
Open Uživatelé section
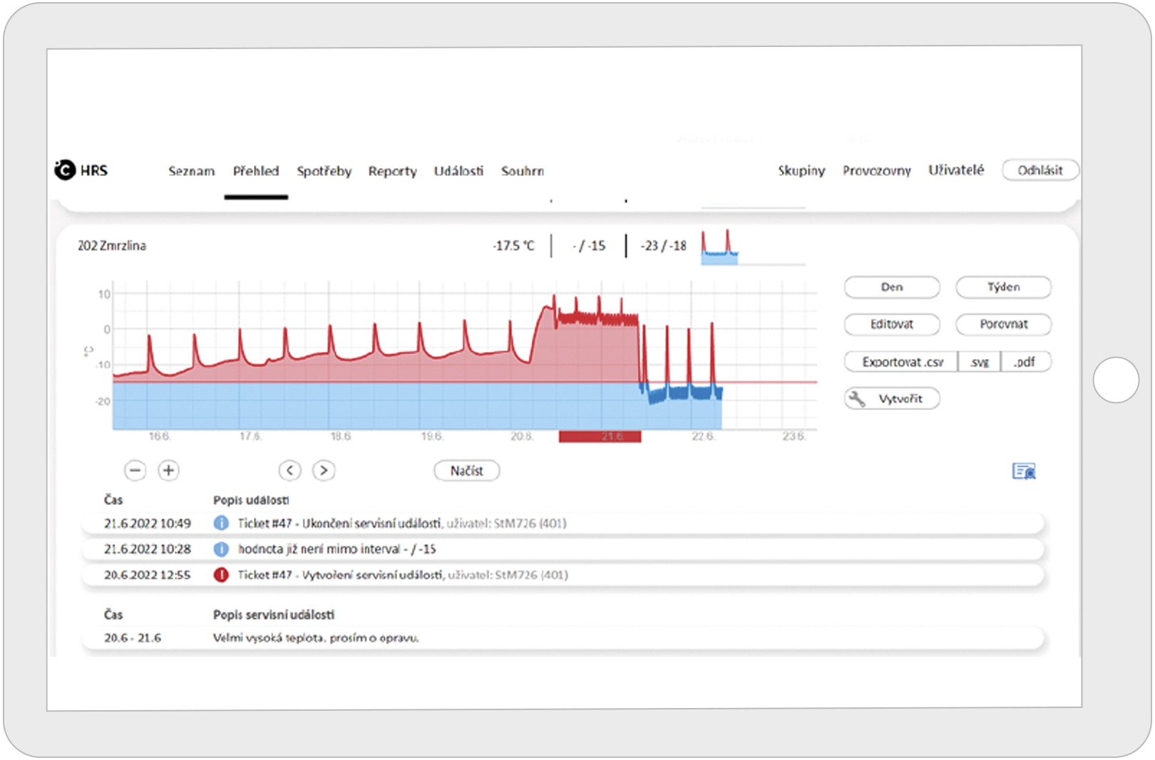click(x=956, y=170)
